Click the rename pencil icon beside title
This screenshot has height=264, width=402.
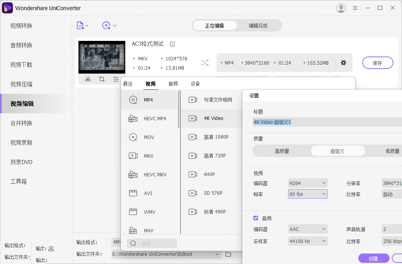(173, 44)
